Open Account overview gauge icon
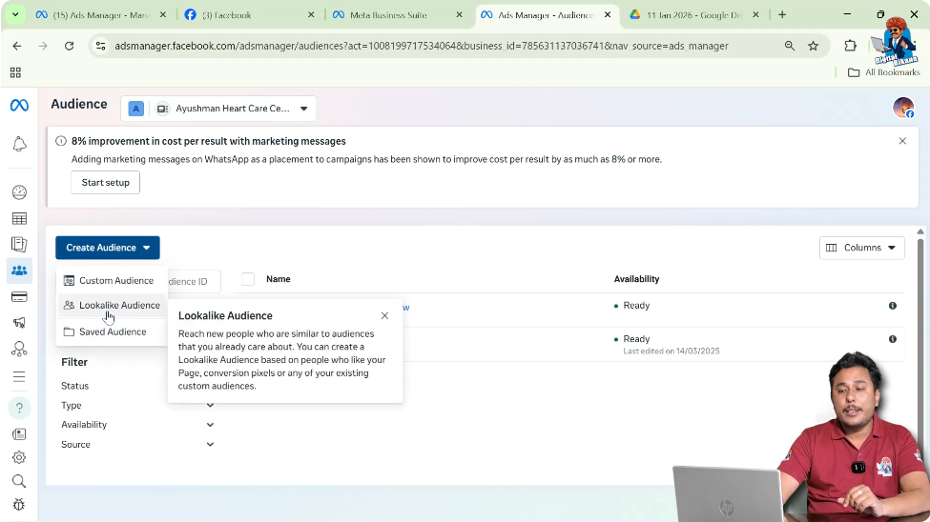930x522 pixels. click(19, 192)
